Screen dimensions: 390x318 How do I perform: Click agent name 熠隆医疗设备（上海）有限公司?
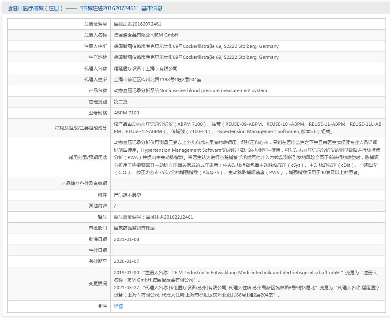[x=146, y=69]
